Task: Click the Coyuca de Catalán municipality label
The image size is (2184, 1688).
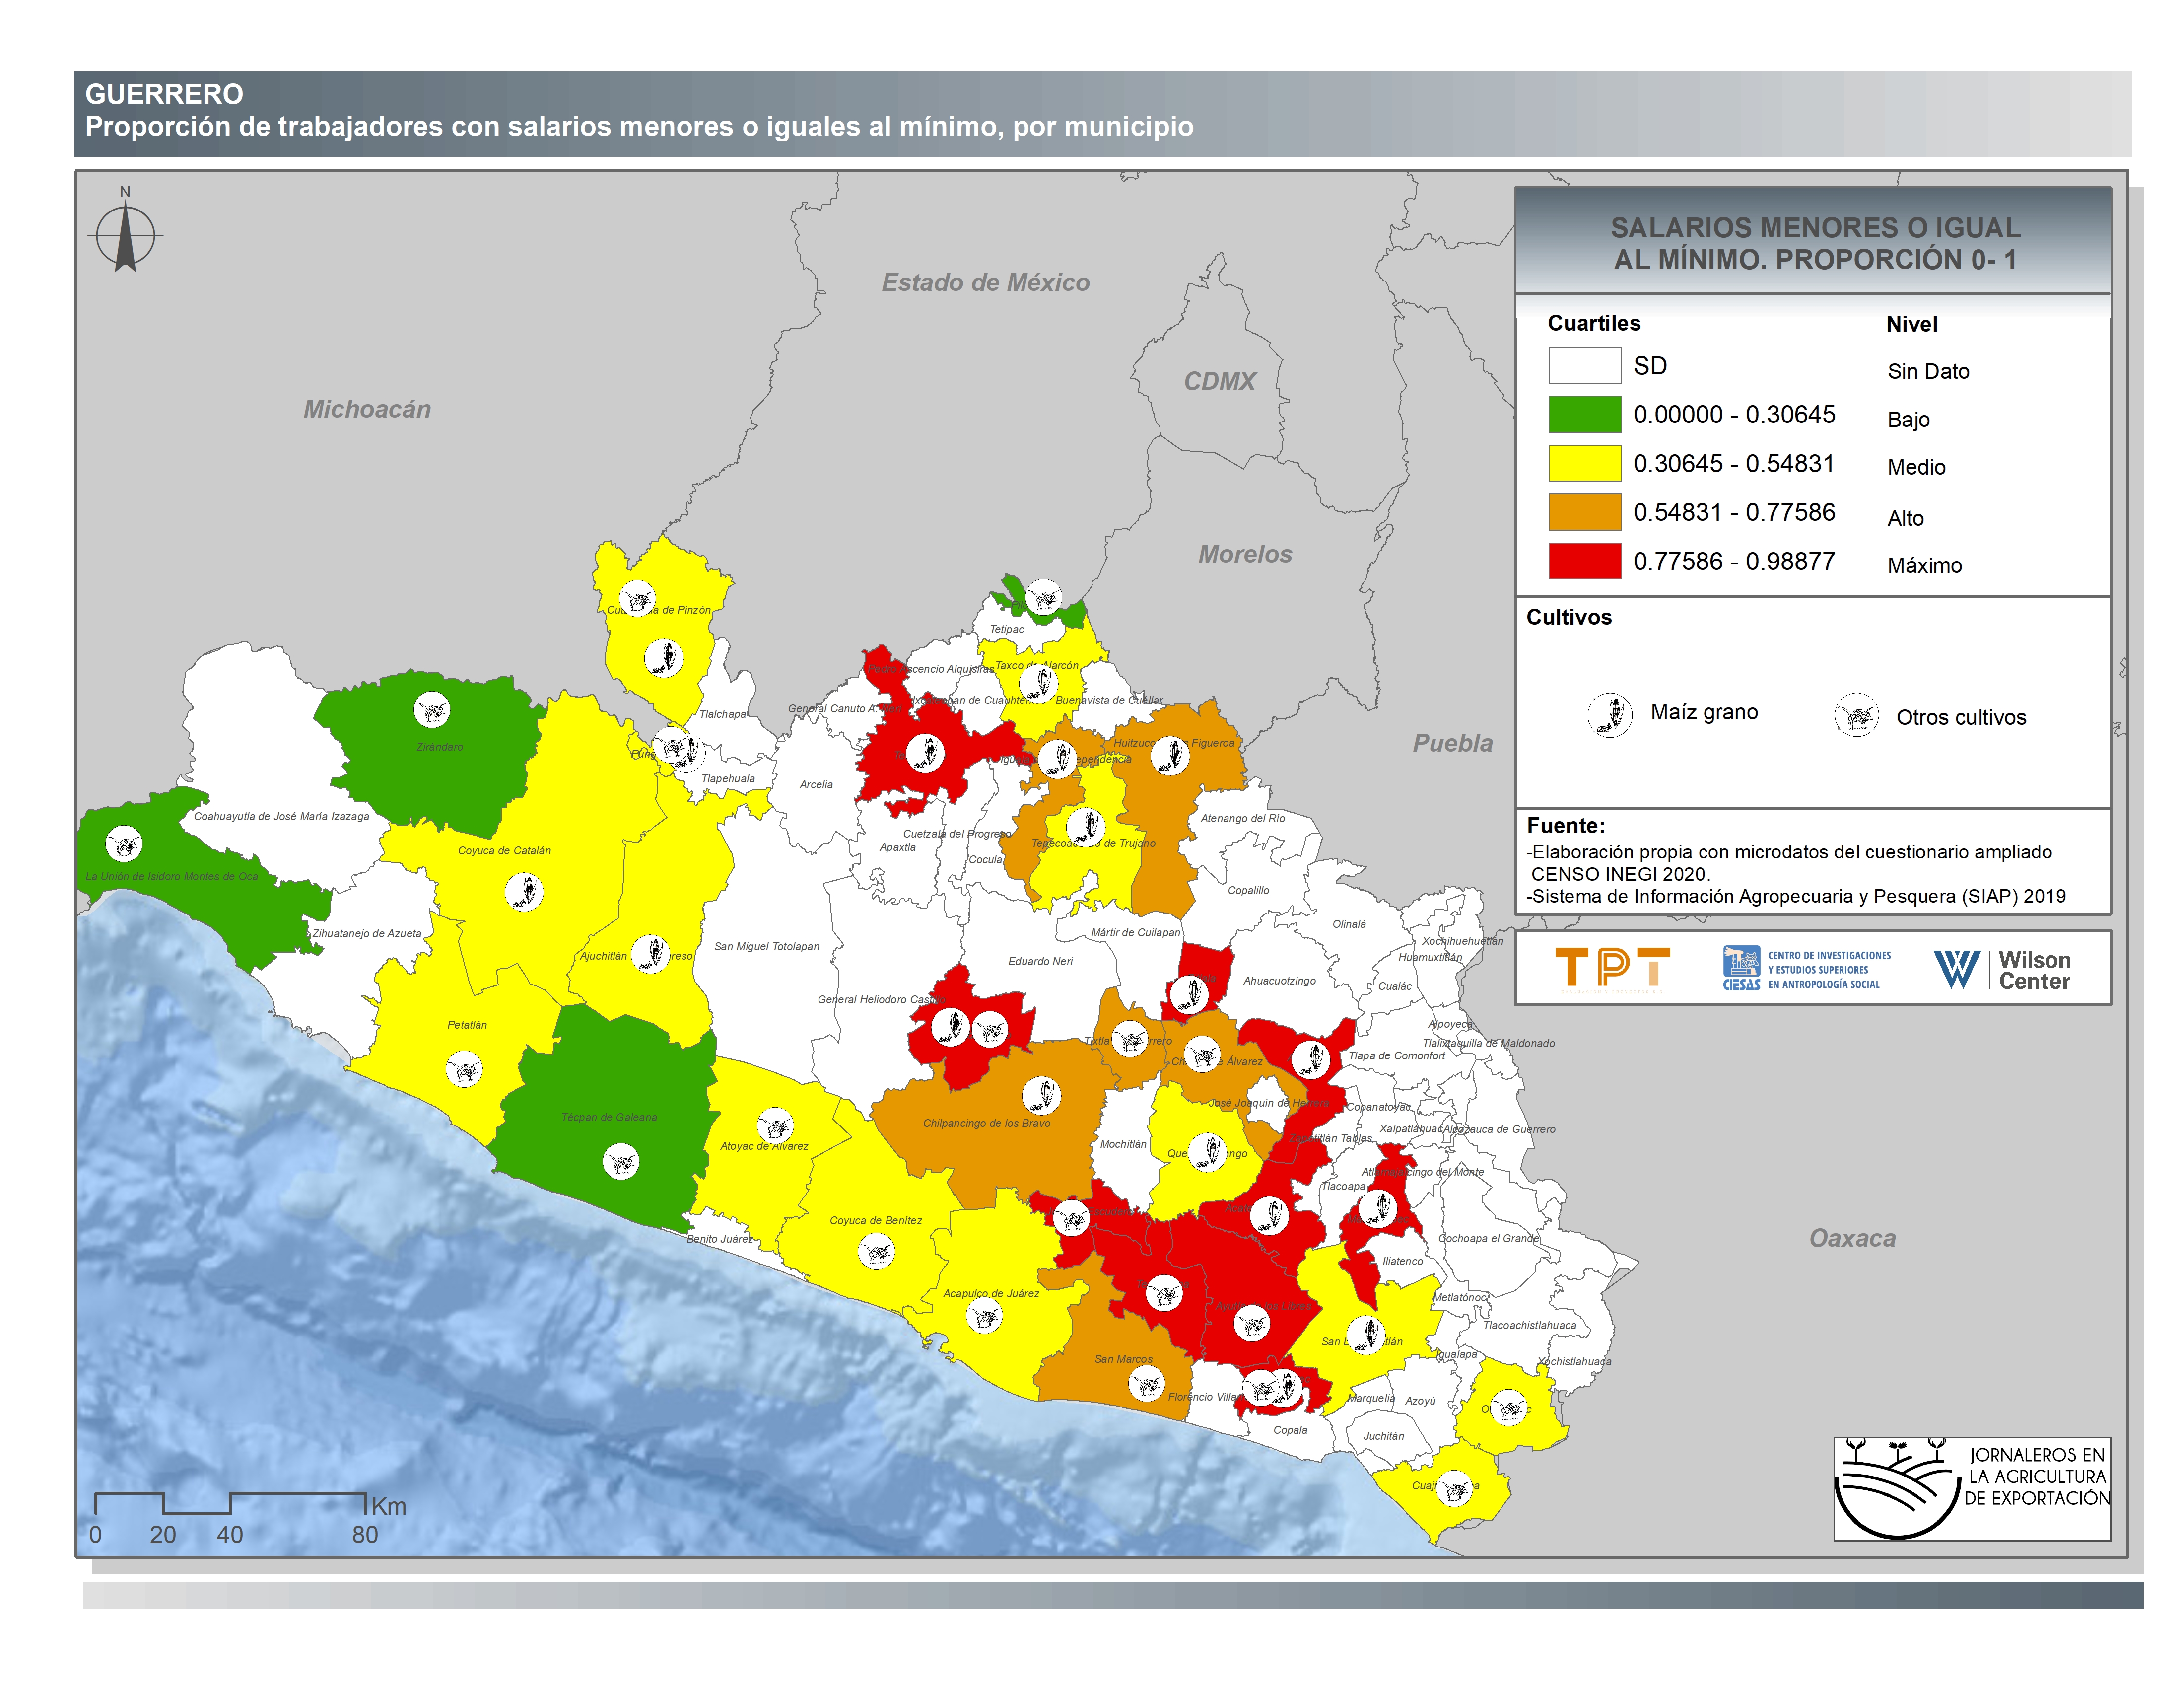Action: pos(504,851)
